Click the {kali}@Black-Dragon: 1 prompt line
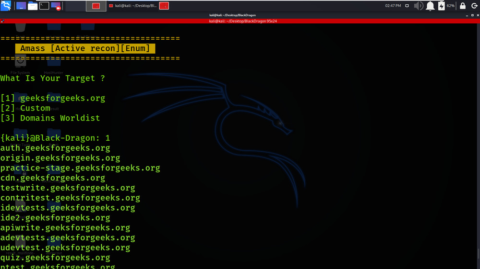 [55, 138]
